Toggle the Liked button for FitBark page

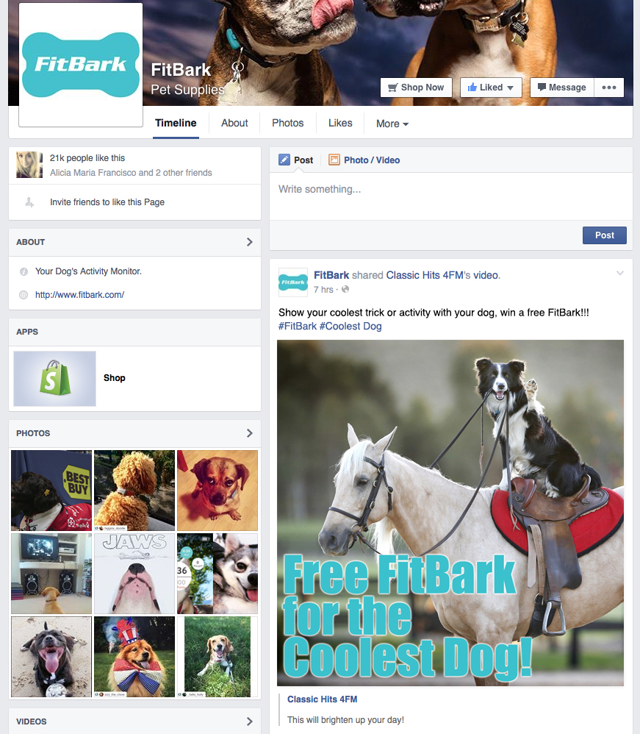coord(491,88)
